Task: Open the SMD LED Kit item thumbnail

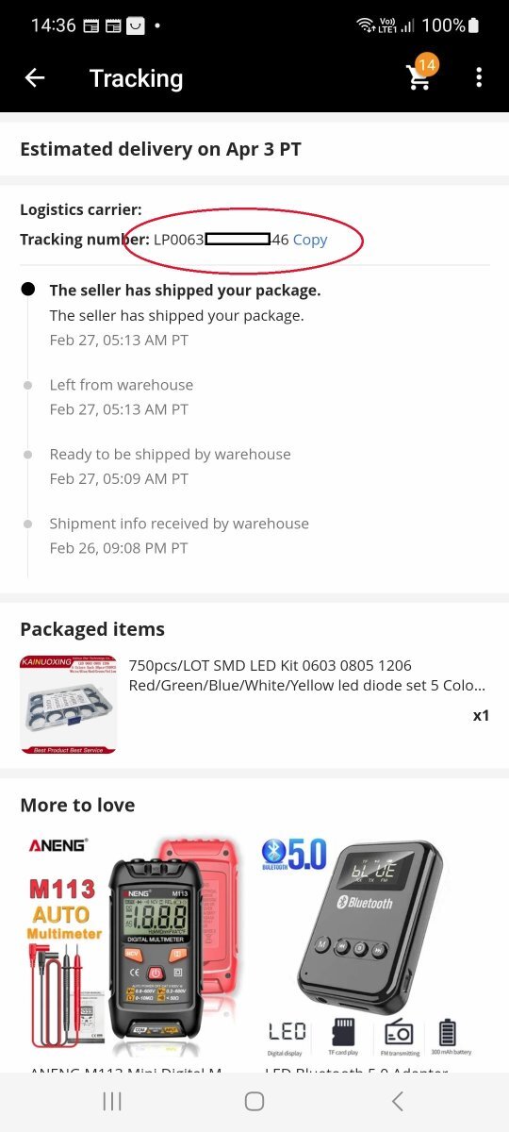Action: click(68, 706)
